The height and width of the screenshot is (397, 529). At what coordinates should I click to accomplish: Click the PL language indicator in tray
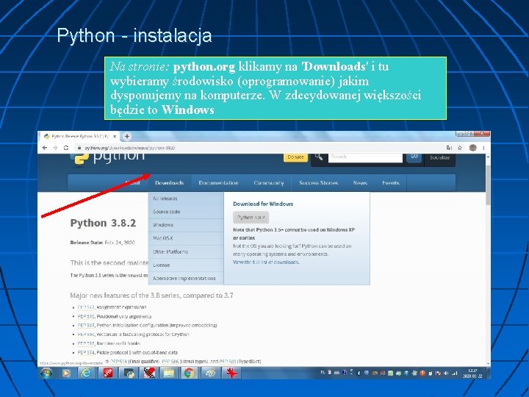pyautogui.click(x=323, y=373)
